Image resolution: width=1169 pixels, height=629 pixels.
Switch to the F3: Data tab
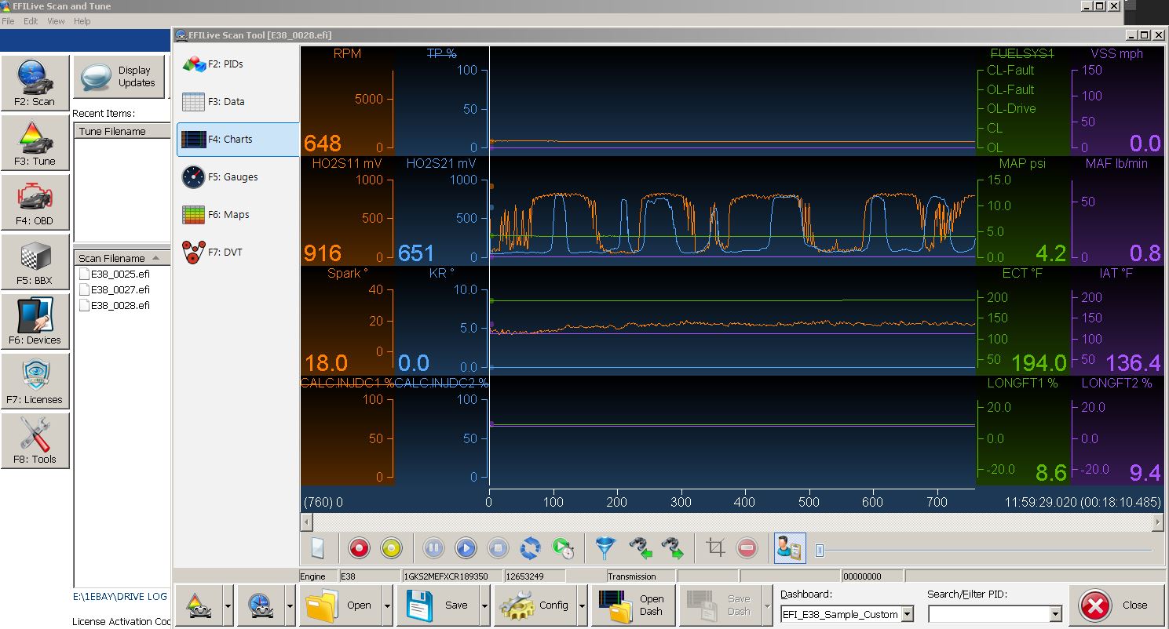237,101
